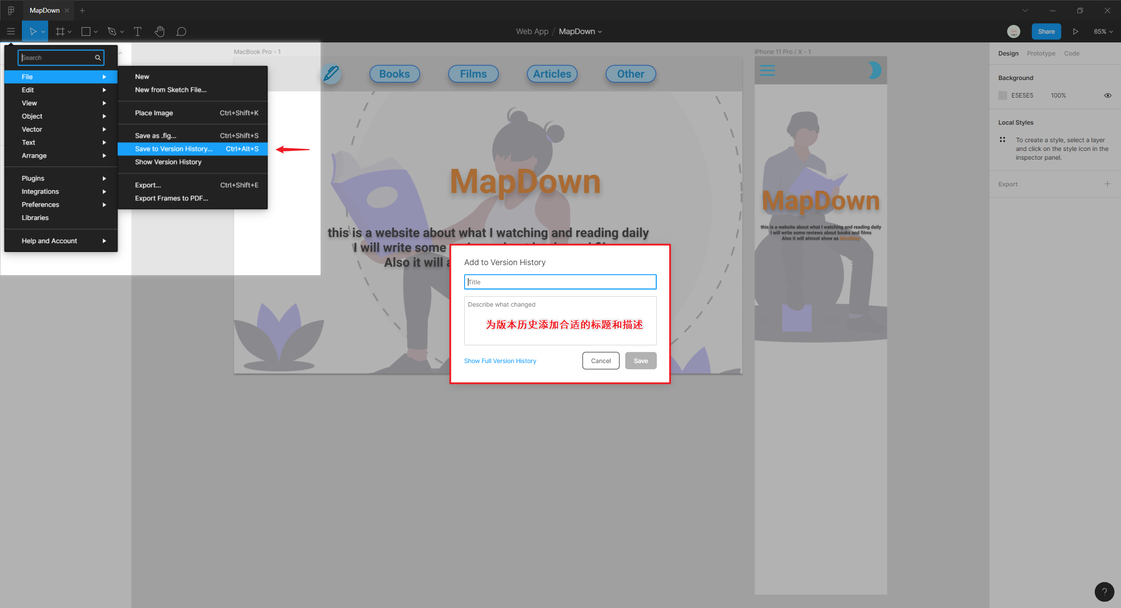The width and height of the screenshot is (1121, 608).
Task: Choose Show Version History menu item
Action: point(168,162)
